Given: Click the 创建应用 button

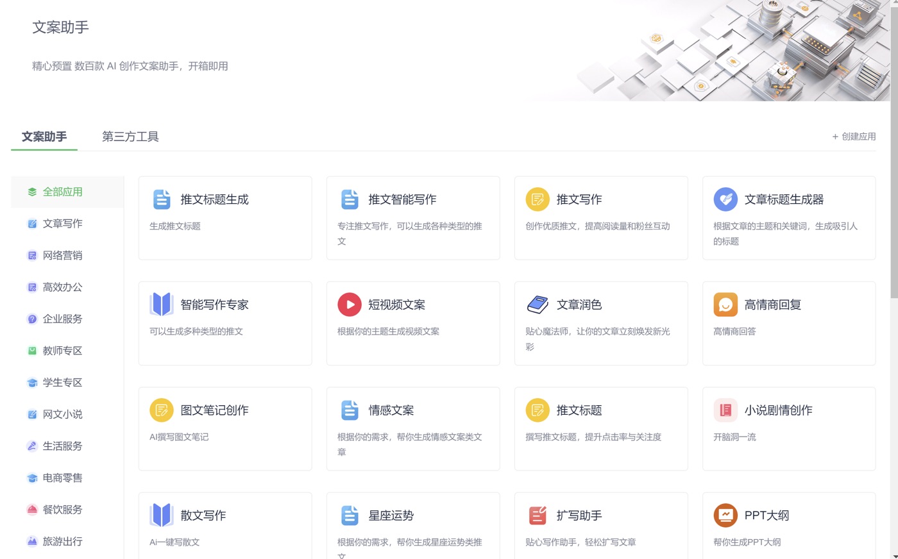Looking at the screenshot, I should 854,137.
